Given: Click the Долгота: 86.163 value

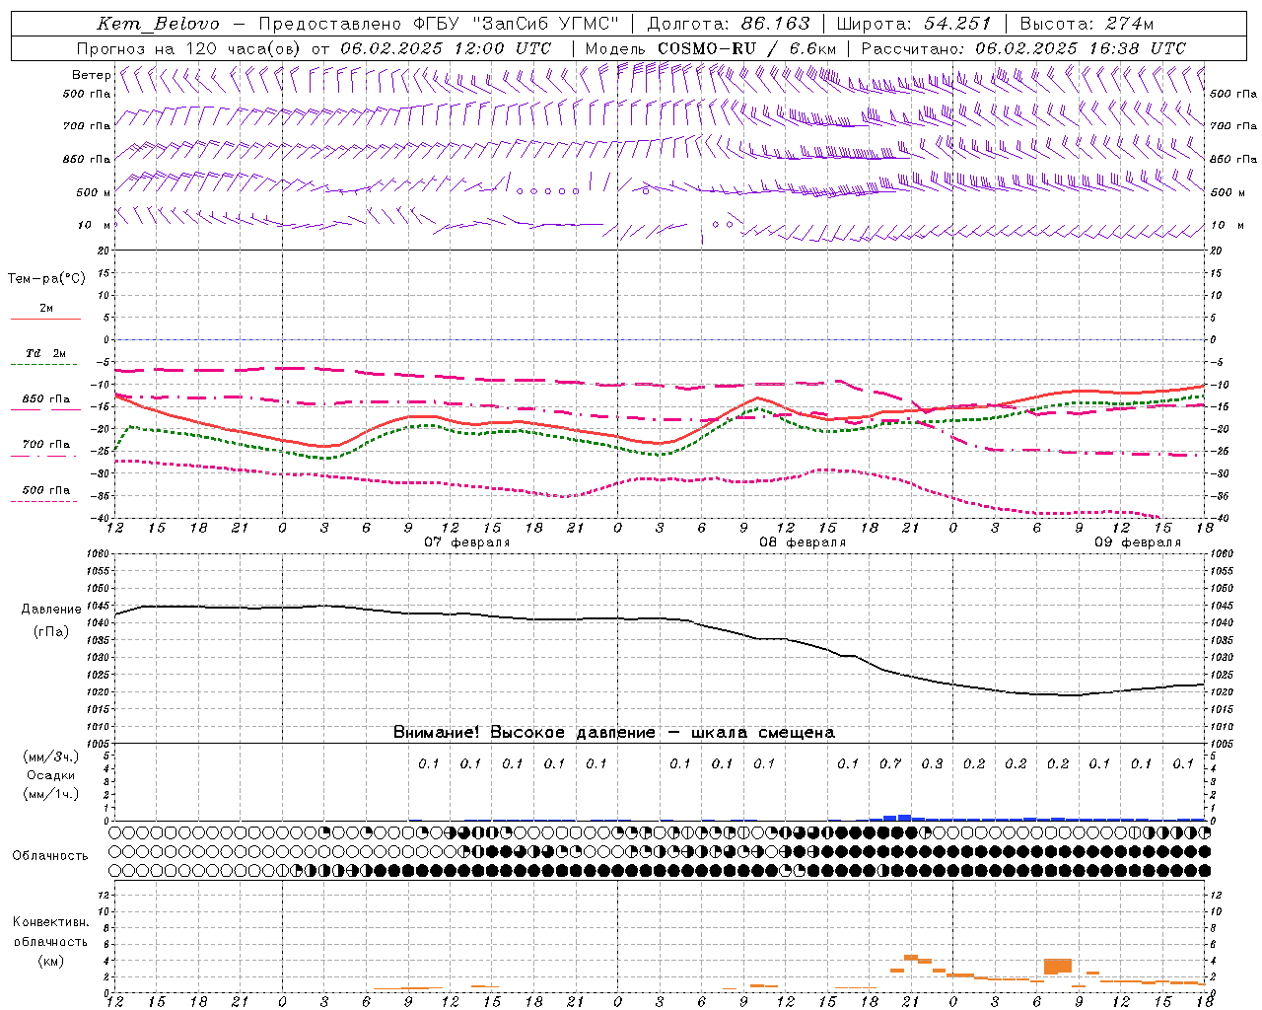Looking at the screenshot, I should tap(728, 24).
